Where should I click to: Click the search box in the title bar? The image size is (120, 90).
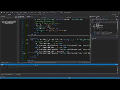(55, 12)
